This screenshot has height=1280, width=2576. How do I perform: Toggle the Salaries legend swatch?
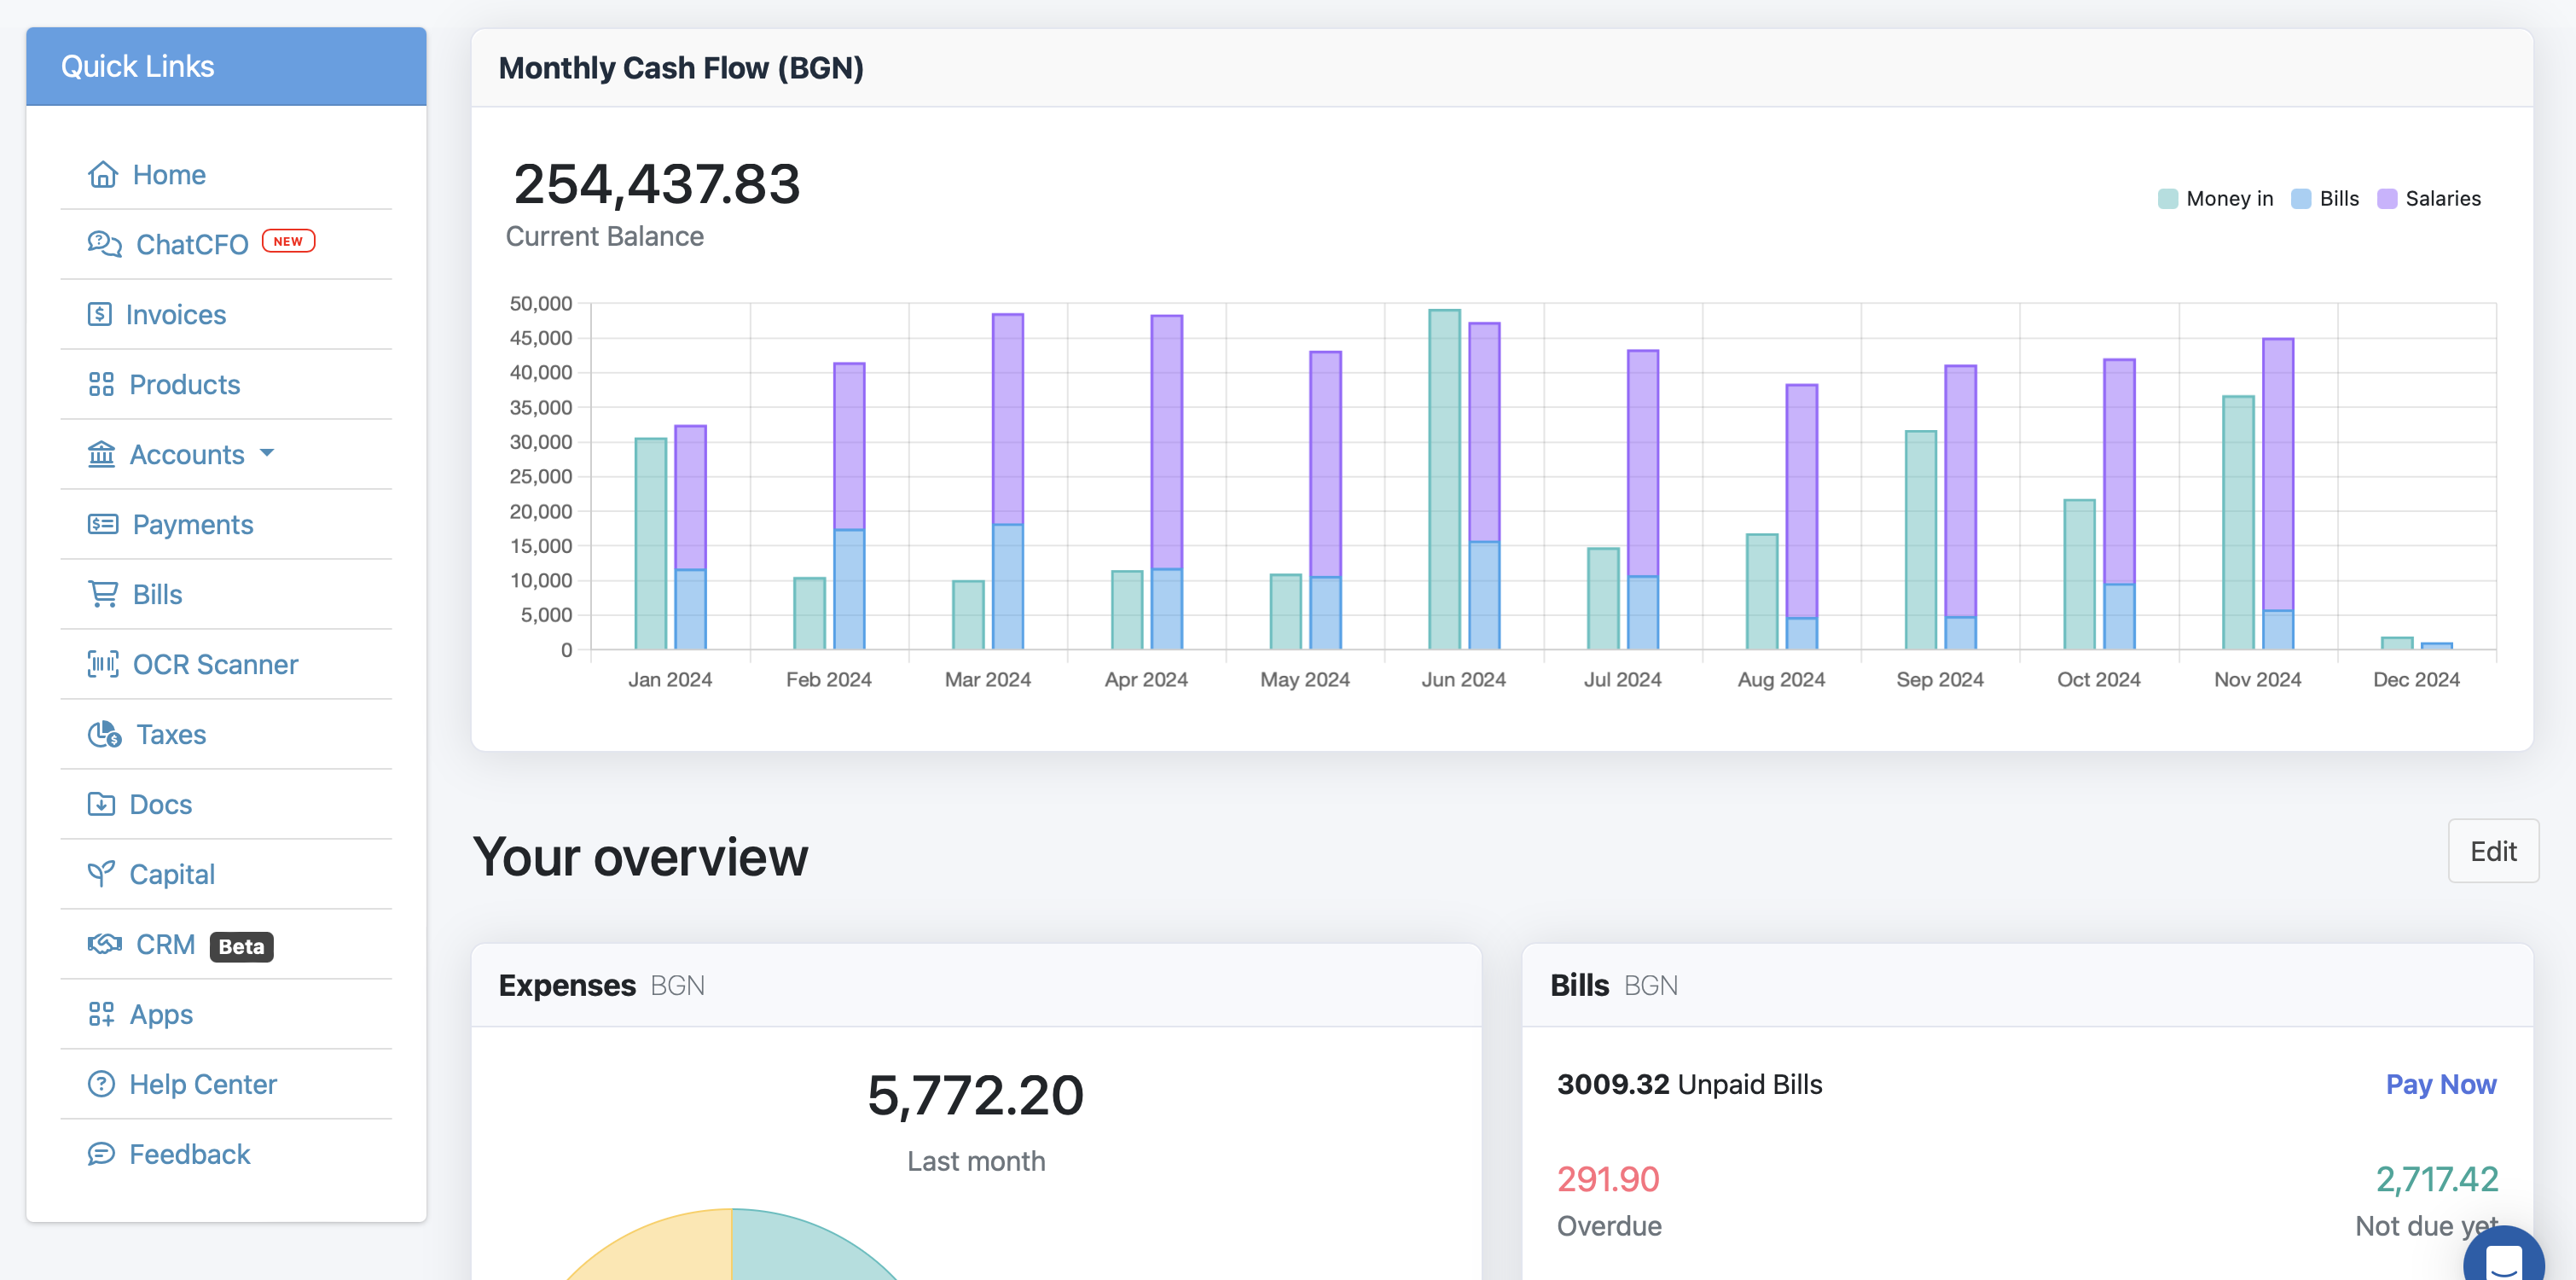pos(2386,198)
